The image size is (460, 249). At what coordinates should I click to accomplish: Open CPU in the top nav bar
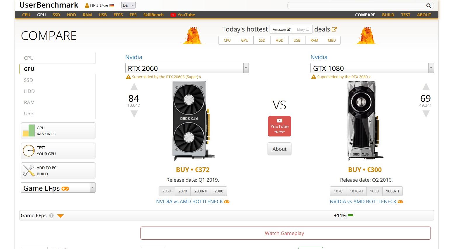(26, 15)
